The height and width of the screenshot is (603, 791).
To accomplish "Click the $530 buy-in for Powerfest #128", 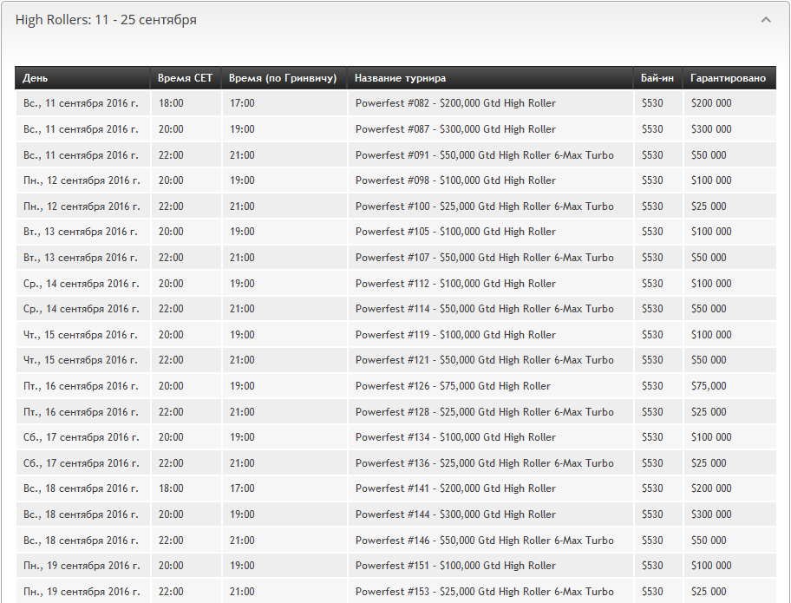I will point(652,412).
